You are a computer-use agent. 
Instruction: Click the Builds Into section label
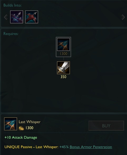(x=12, y=5)
